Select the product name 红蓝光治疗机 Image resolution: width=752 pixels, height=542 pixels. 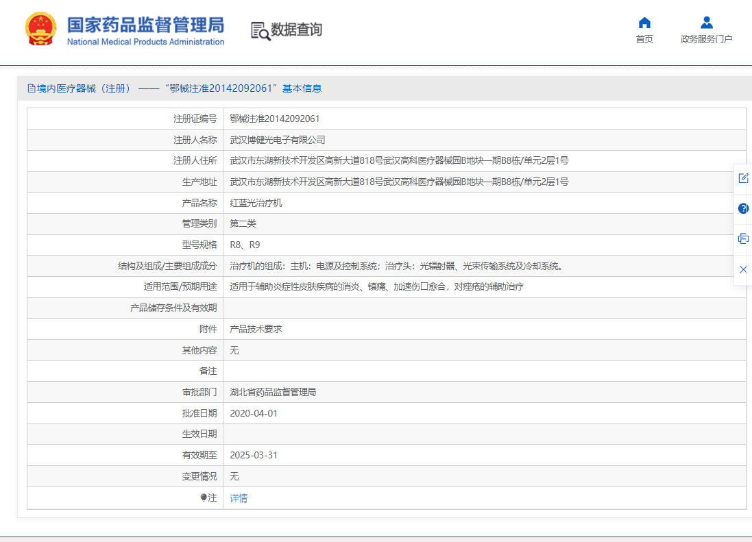coord(256,203)
